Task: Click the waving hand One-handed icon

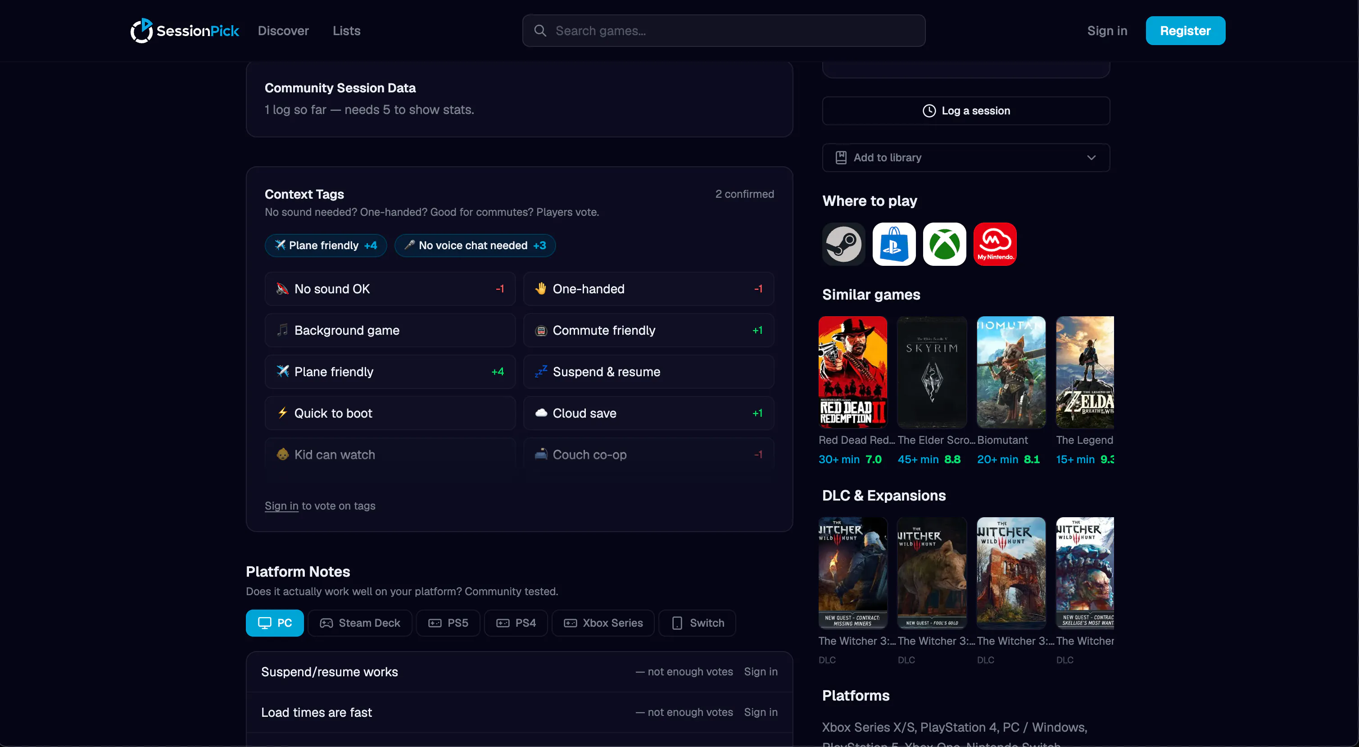Action: 541,289
